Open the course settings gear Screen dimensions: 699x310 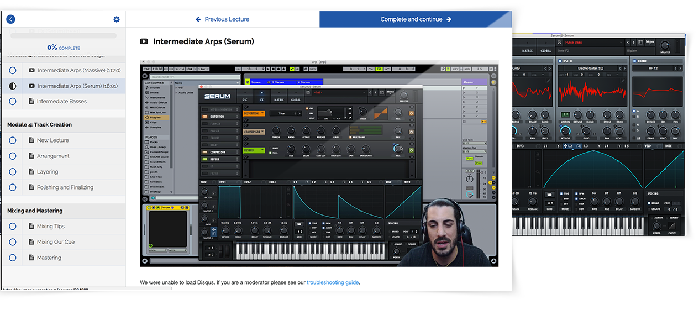tap(117, 19)
